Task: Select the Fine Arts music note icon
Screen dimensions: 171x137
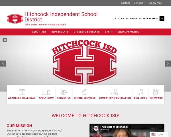Action: tap(141, 92)
